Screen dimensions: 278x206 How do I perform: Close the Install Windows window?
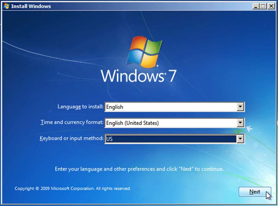pos(271,6)
